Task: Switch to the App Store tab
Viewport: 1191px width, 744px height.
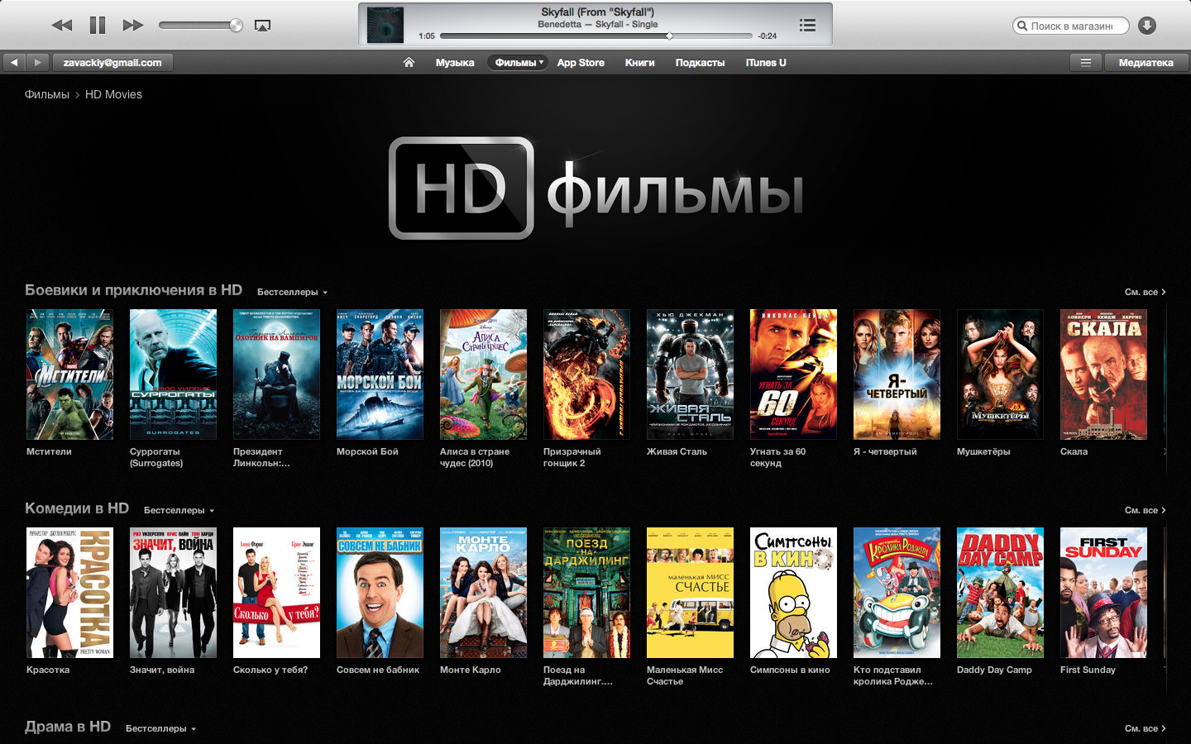Action: coord(581,63)
